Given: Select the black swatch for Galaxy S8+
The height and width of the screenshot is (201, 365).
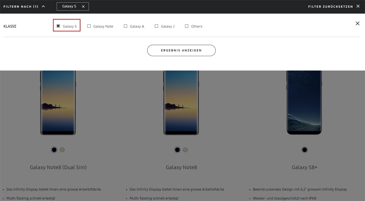Looking at the screenshot, I should 305,150.
